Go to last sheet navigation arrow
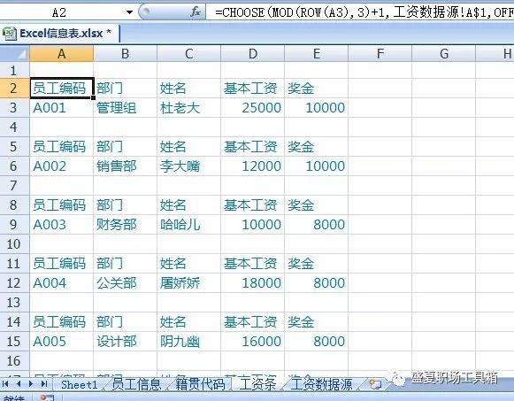The width and height of the screenshot is (514, 401). point(44,383)
